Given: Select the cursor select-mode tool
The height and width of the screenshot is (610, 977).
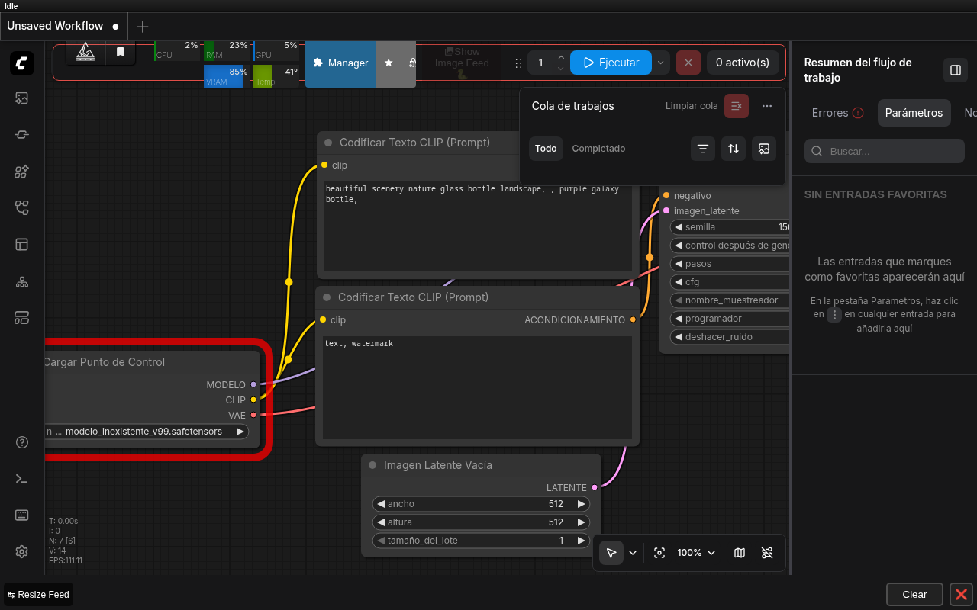Looking at the screenshot, I should click(x=611, y=553).
